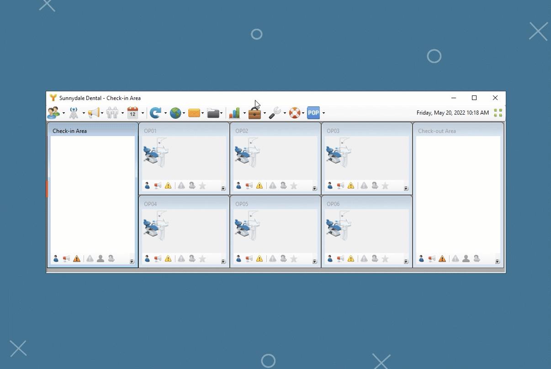Open the OP01 panel options arrow
The width and height of the screenshot is (551, 369).
[223, 189]
